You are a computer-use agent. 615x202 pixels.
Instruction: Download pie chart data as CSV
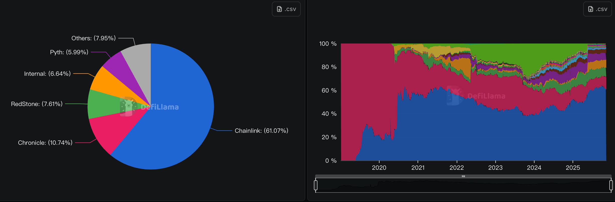pyautogui.click(x=286, y=9)
